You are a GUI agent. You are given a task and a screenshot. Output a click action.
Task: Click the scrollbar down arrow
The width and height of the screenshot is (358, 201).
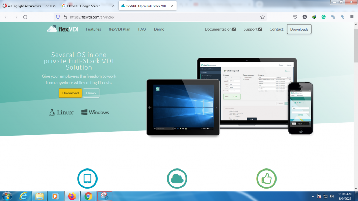356,189
